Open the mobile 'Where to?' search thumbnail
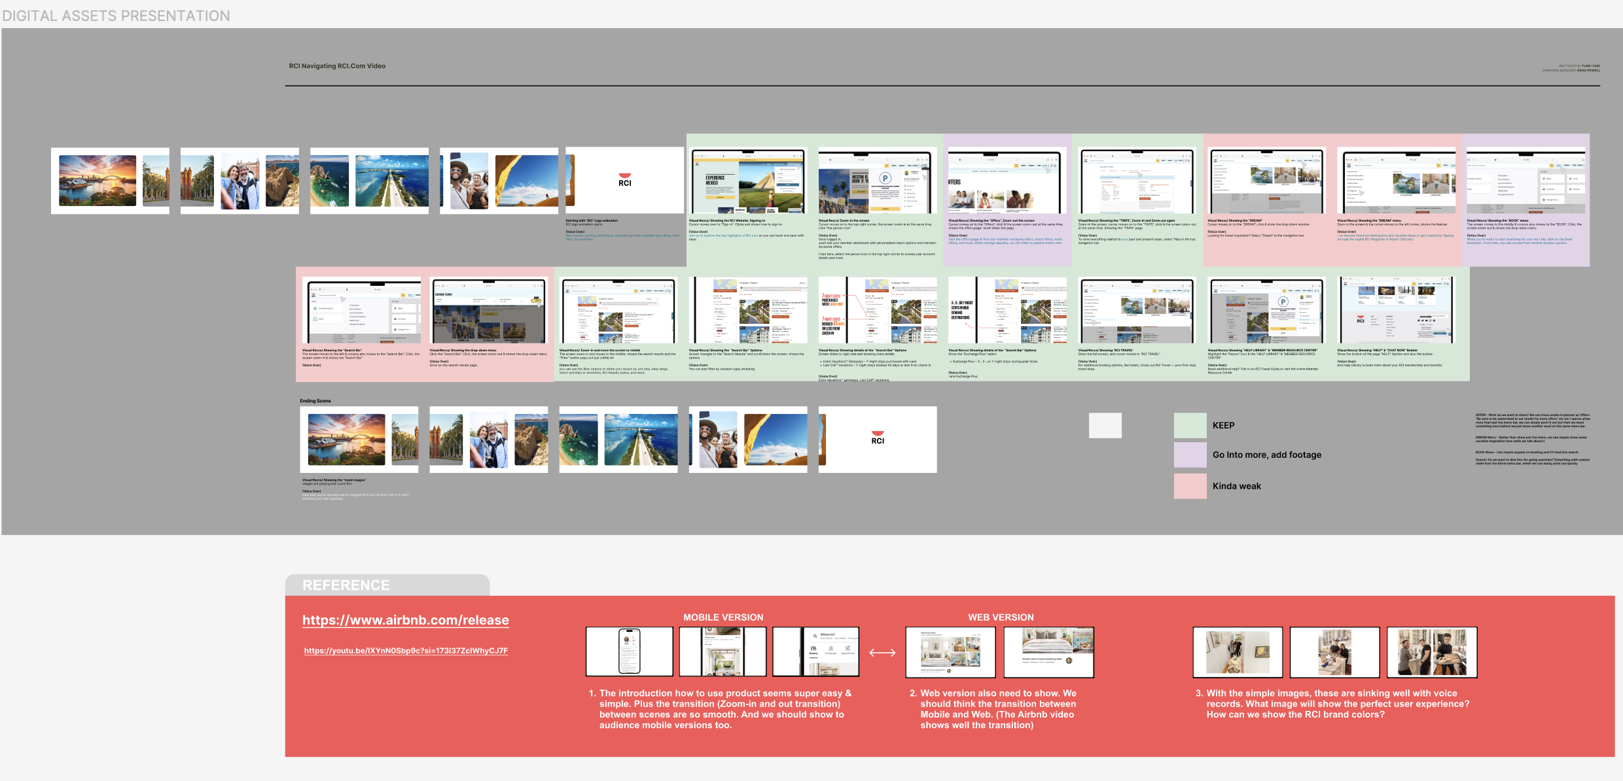 pyautogui.click(x=815, y=651)
